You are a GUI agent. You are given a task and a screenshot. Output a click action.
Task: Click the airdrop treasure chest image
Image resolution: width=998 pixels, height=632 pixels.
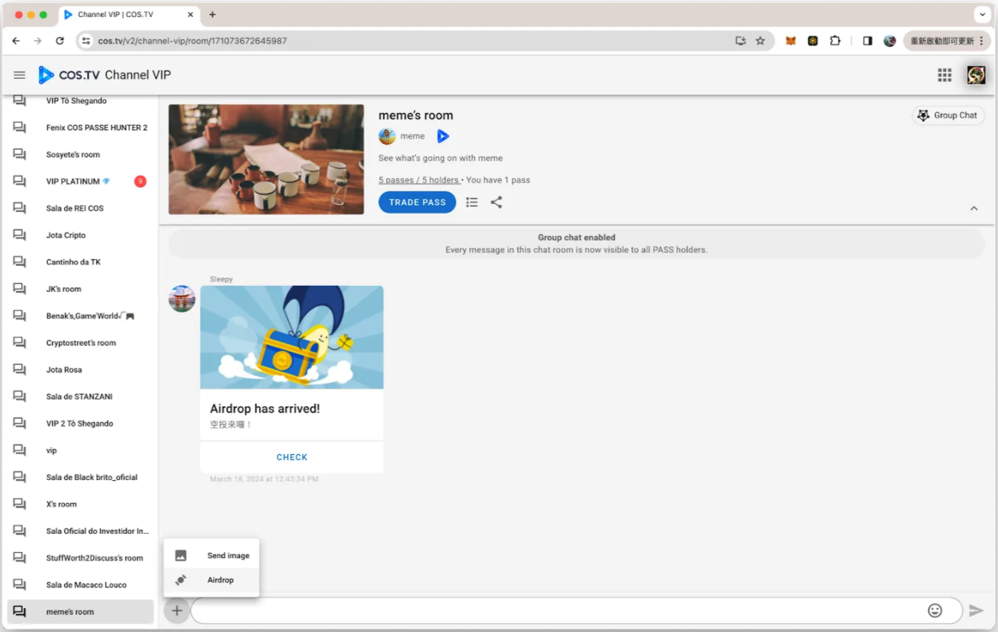pos(292,337)
